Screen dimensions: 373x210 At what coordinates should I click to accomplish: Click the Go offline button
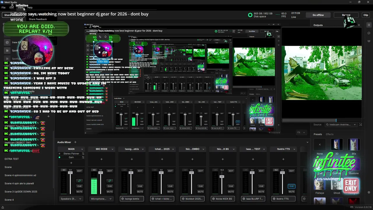(x=318, y=15)
